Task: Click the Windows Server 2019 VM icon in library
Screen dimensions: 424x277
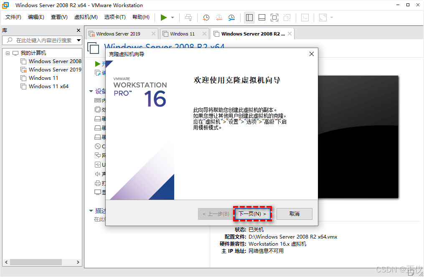Action: click(x=23, y=70)
